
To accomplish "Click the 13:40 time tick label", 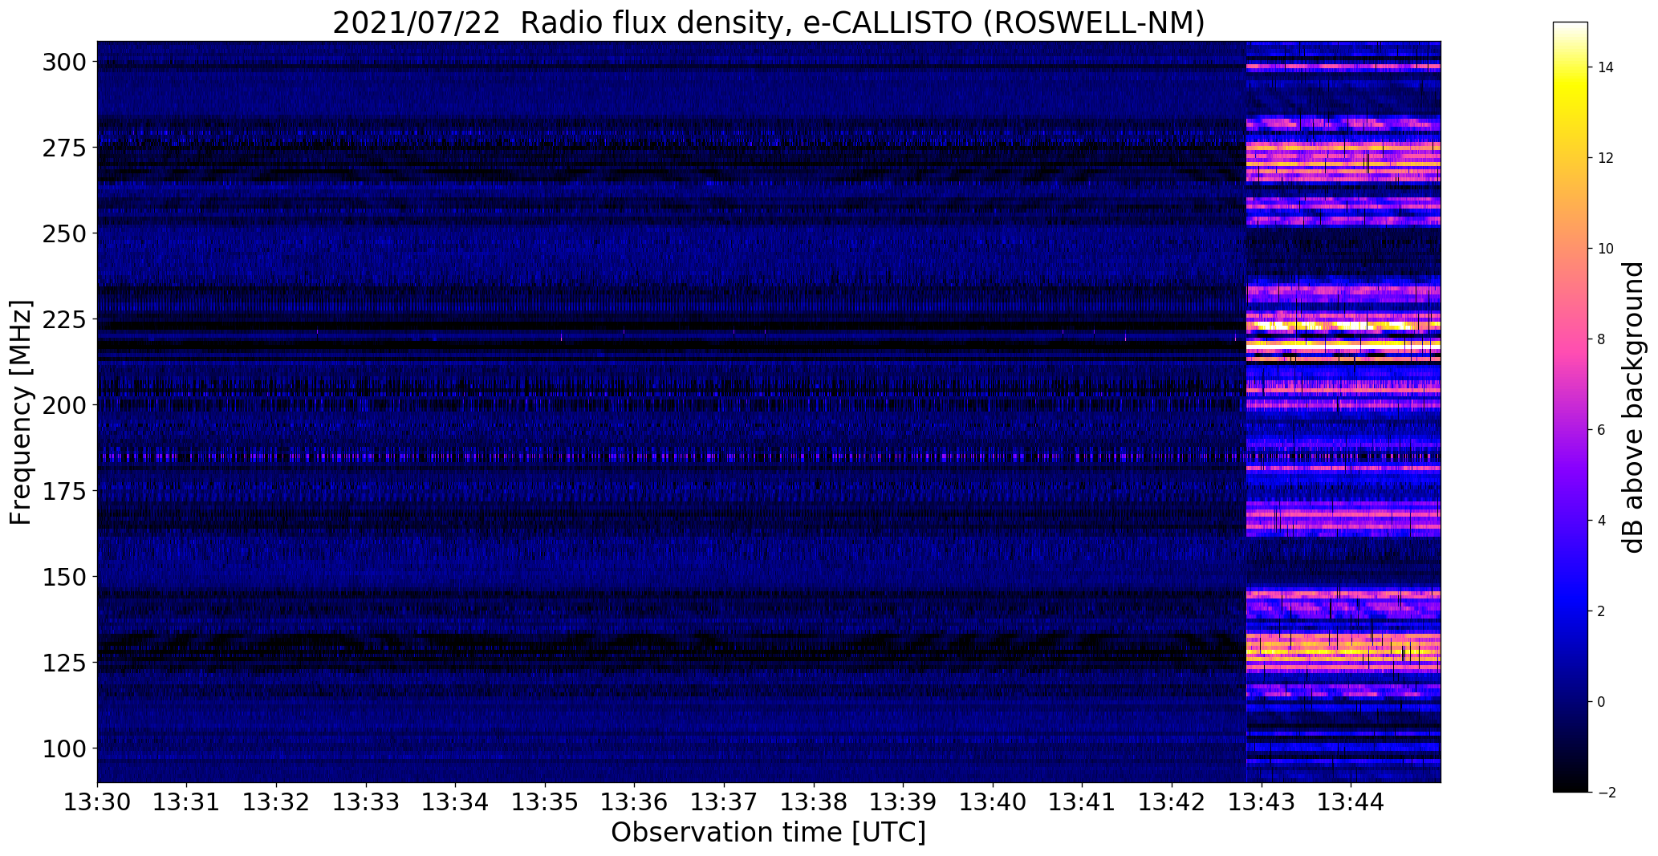I will (x=993, y=801).
